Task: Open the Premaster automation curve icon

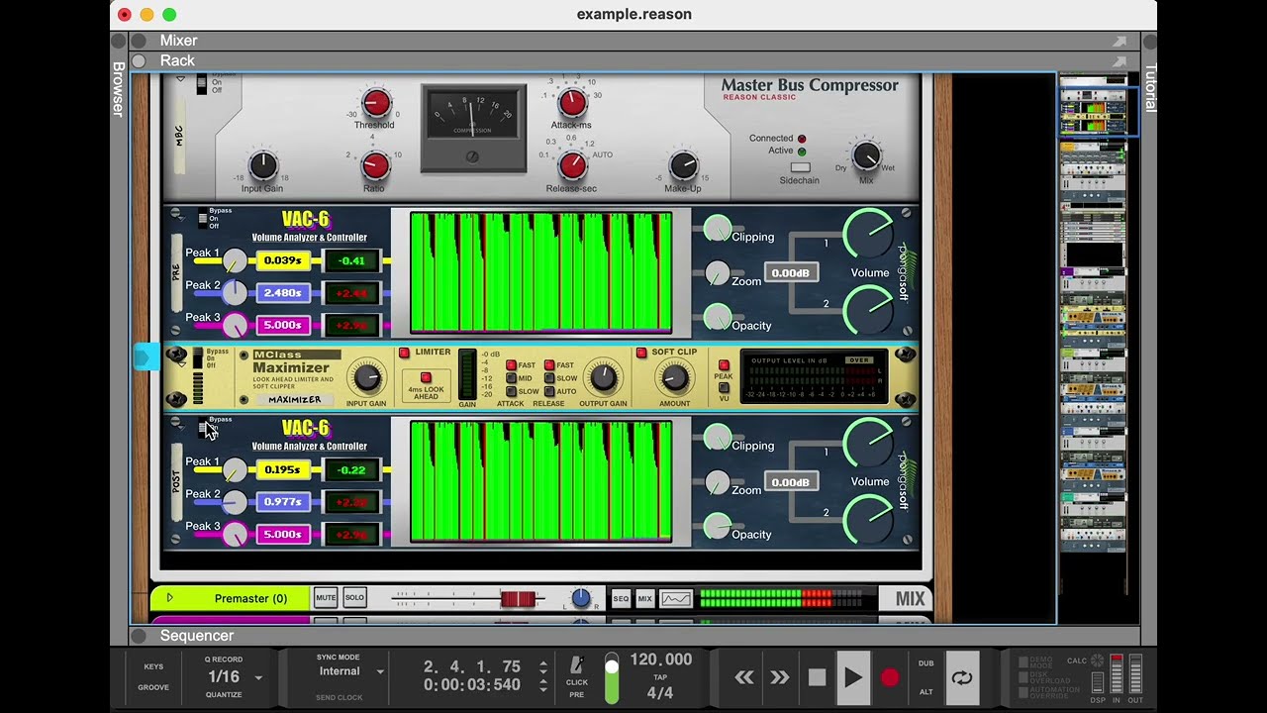Action: pos(676,598)
